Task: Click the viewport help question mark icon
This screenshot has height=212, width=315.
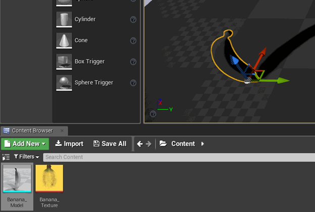Action: [153, 114]
